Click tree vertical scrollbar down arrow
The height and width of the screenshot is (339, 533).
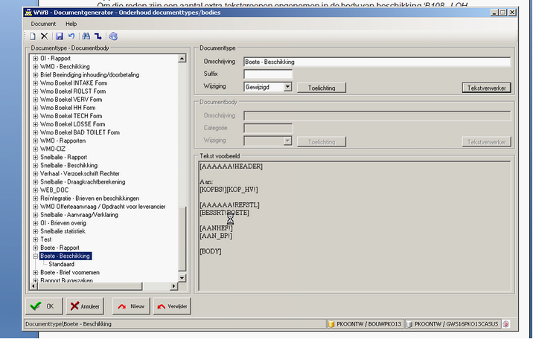(182, 278)
